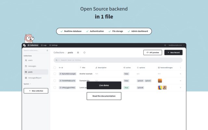Viewport: 208px width, 130px height.
Task: Click the True active badge
Action: coord(126,87)
